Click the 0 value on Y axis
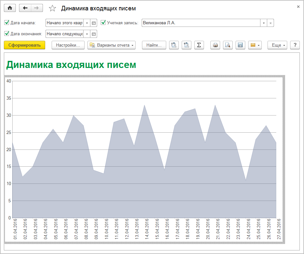 pyautogui.click(x=9, y=218)
